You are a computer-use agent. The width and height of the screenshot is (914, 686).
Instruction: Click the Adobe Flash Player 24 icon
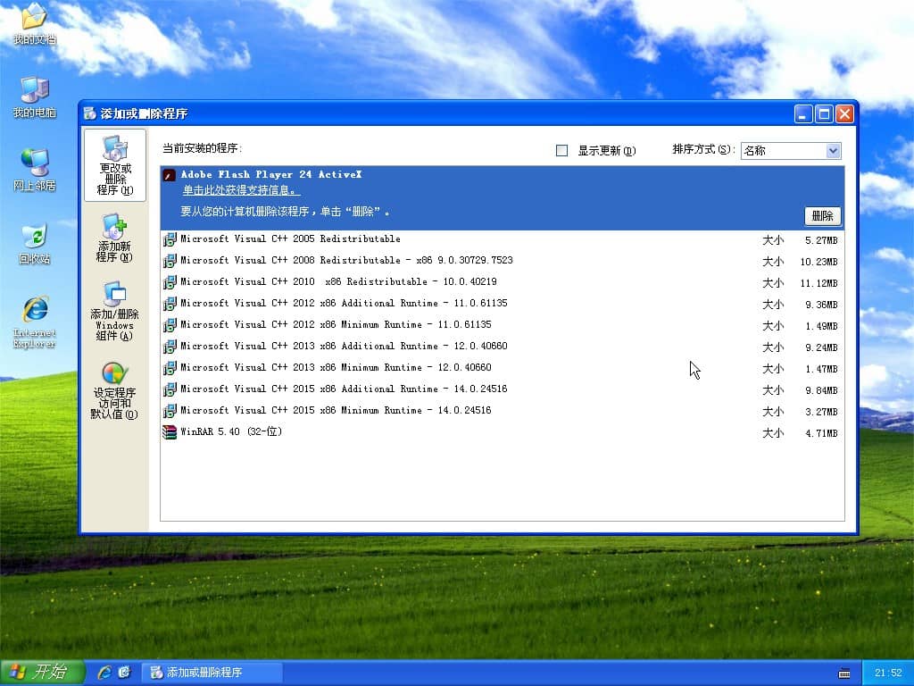click(170, 175)
